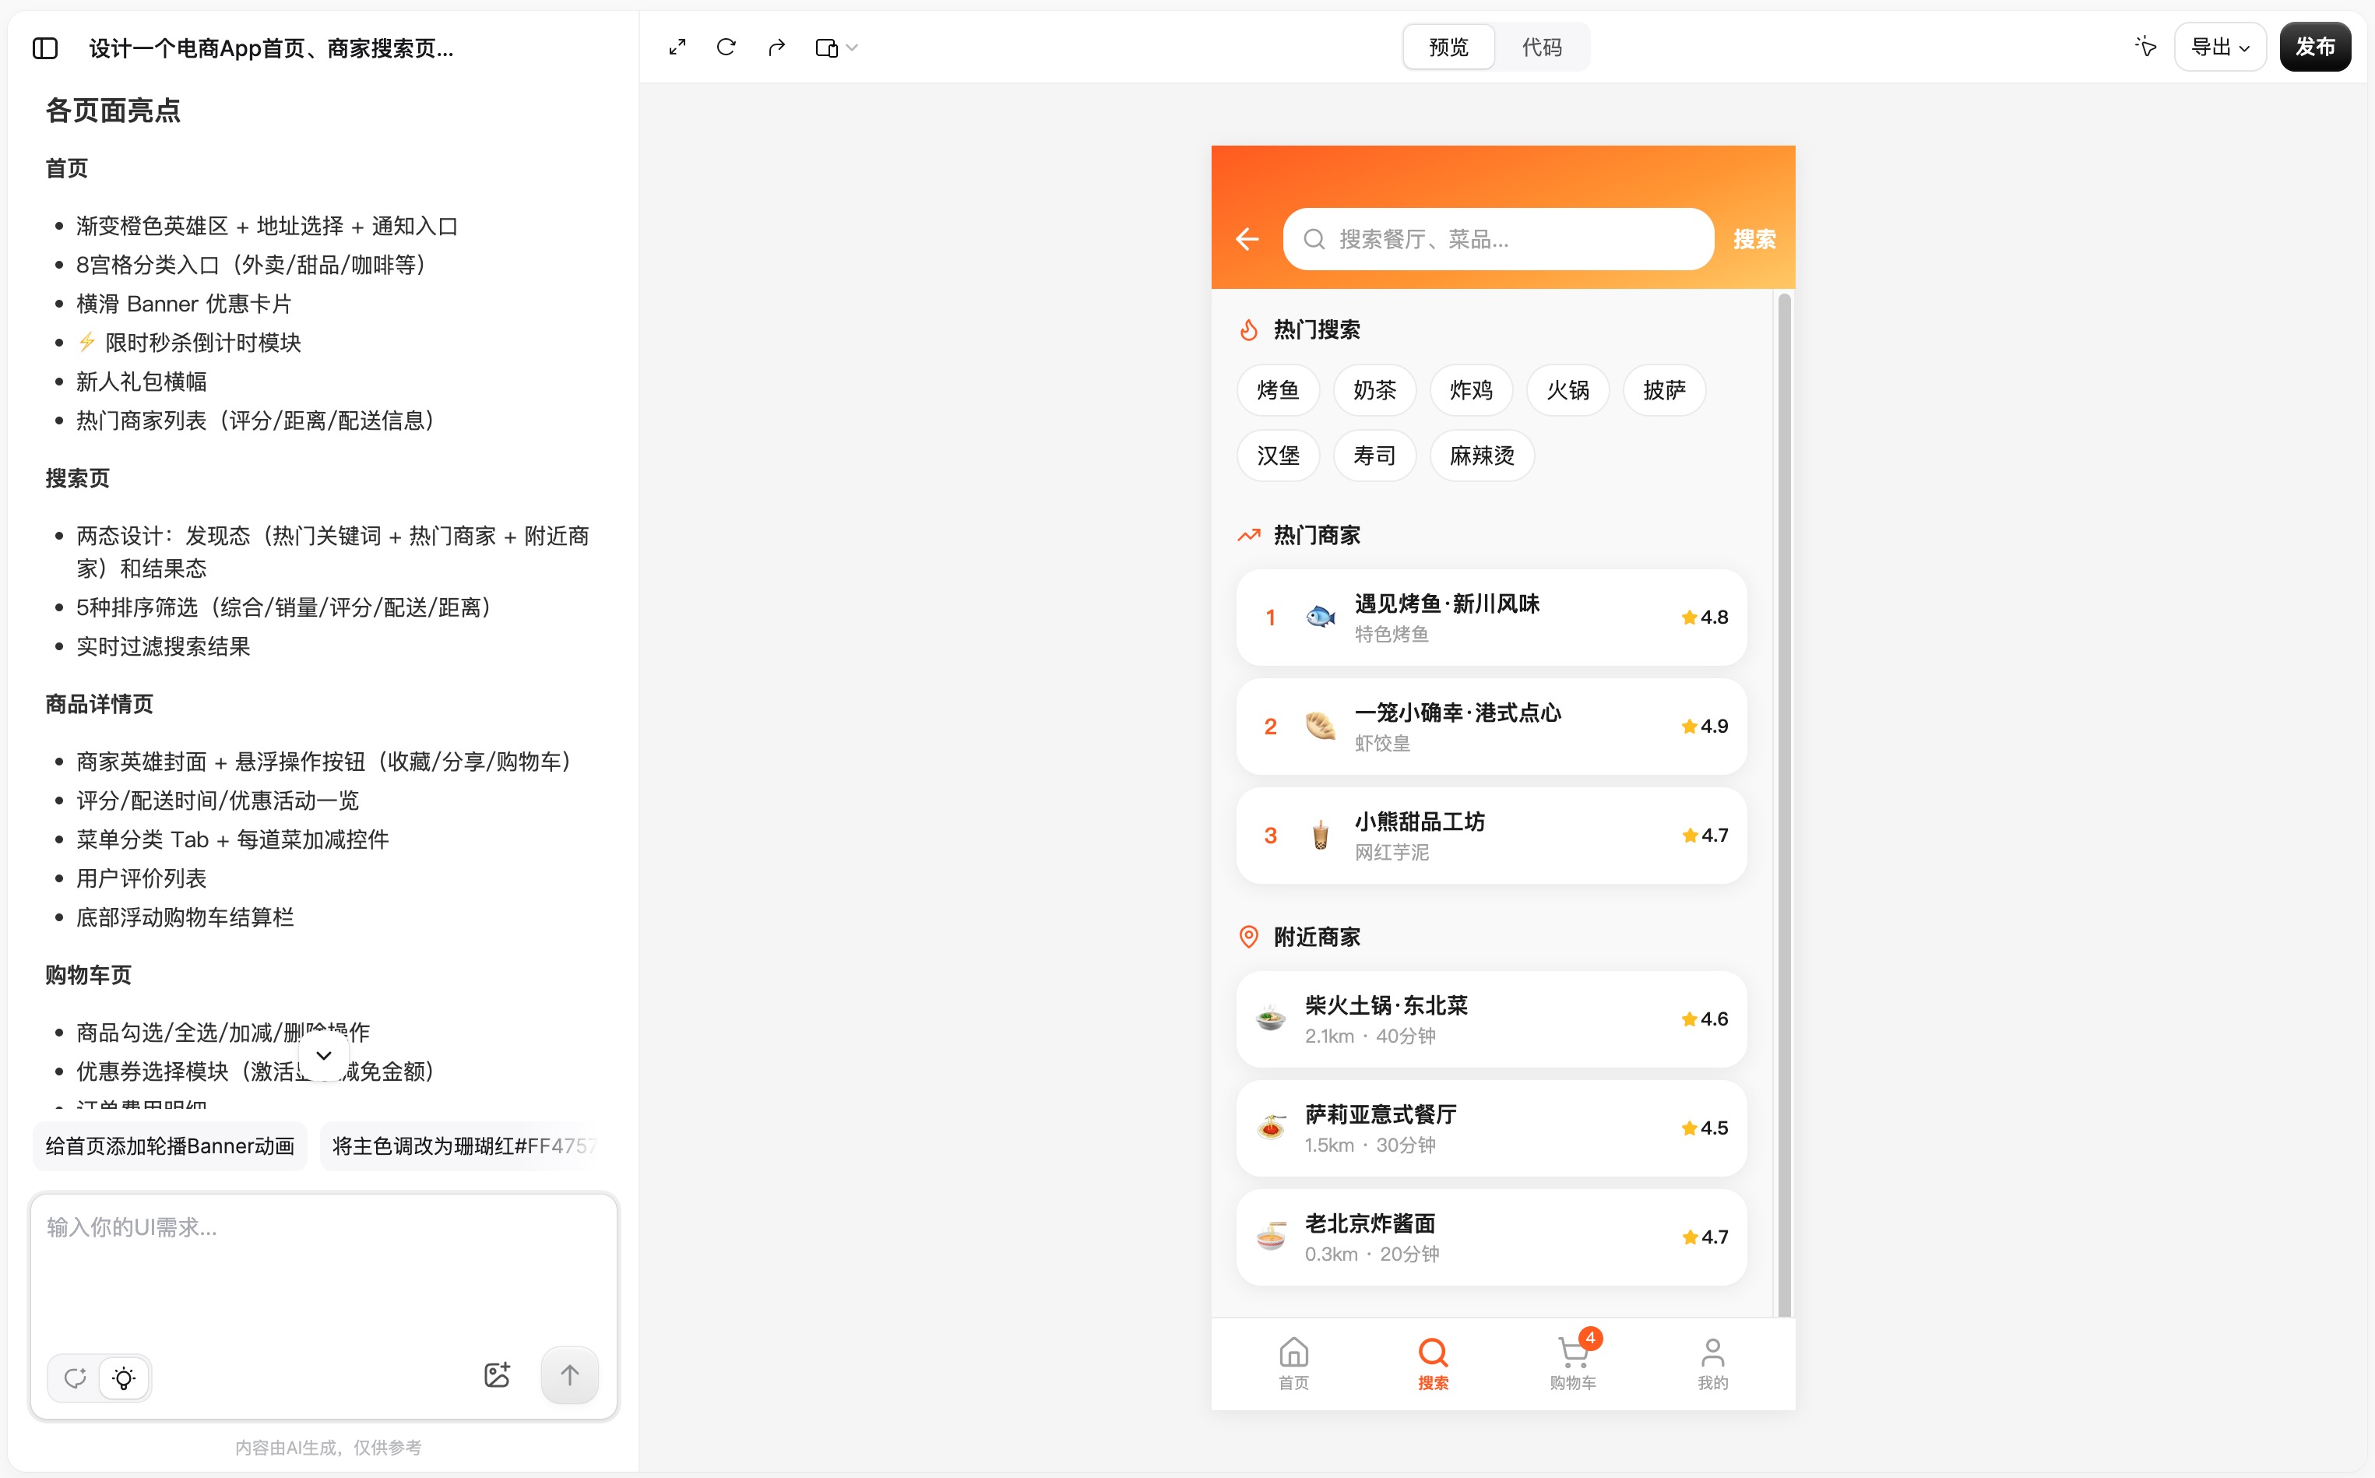Click the chat mode icon in input toggle
Screen dimensions: 2375x1478
(76, 1378)
